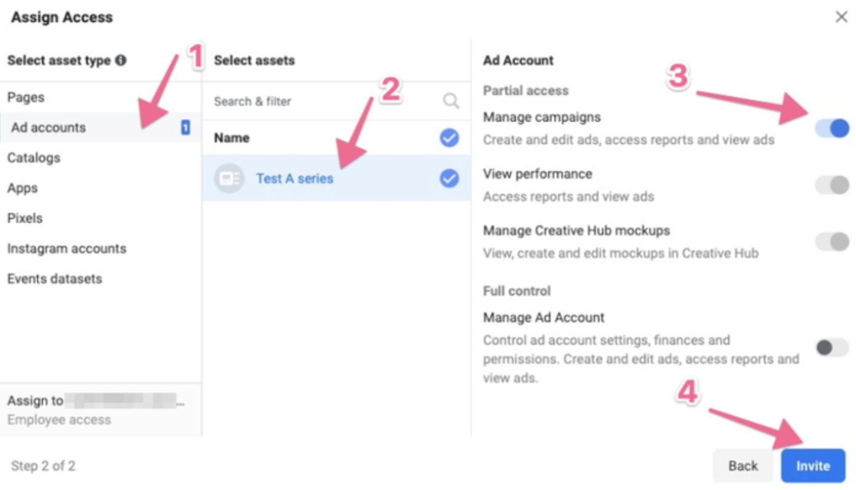Toggle Manage campaigns switch off

832,128
